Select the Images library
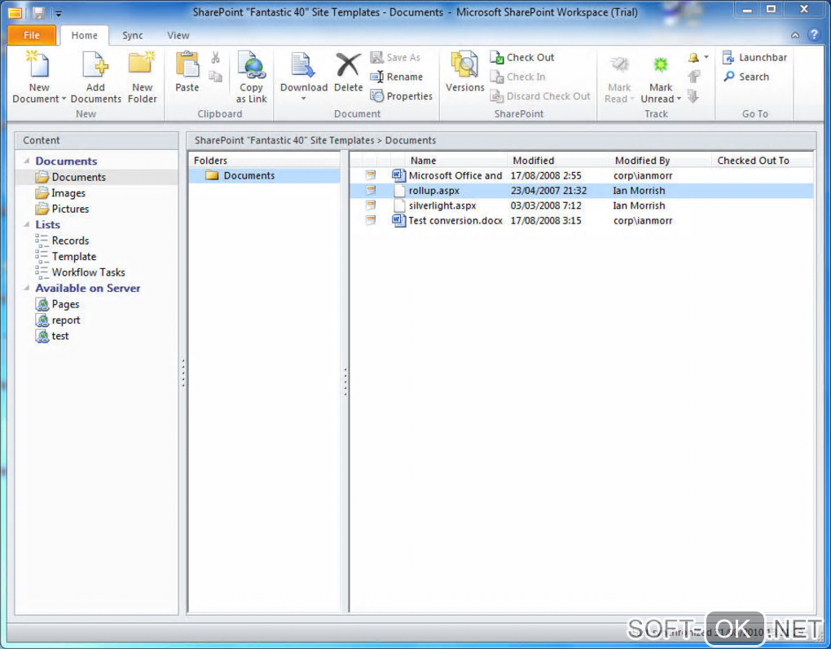This screenshot has width=831, height=649. [x=60, y=193]
